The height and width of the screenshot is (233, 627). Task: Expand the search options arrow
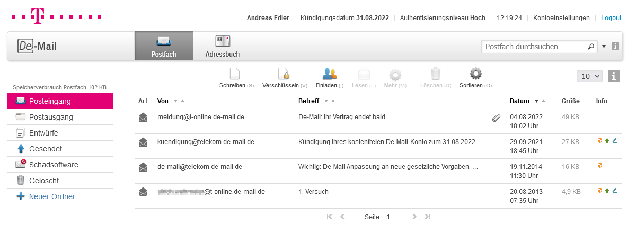604,47
